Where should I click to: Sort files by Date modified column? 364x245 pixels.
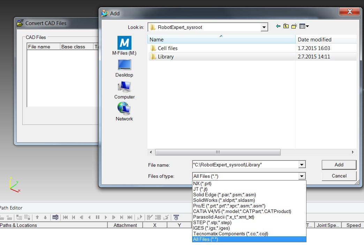[x=326, y=39]
